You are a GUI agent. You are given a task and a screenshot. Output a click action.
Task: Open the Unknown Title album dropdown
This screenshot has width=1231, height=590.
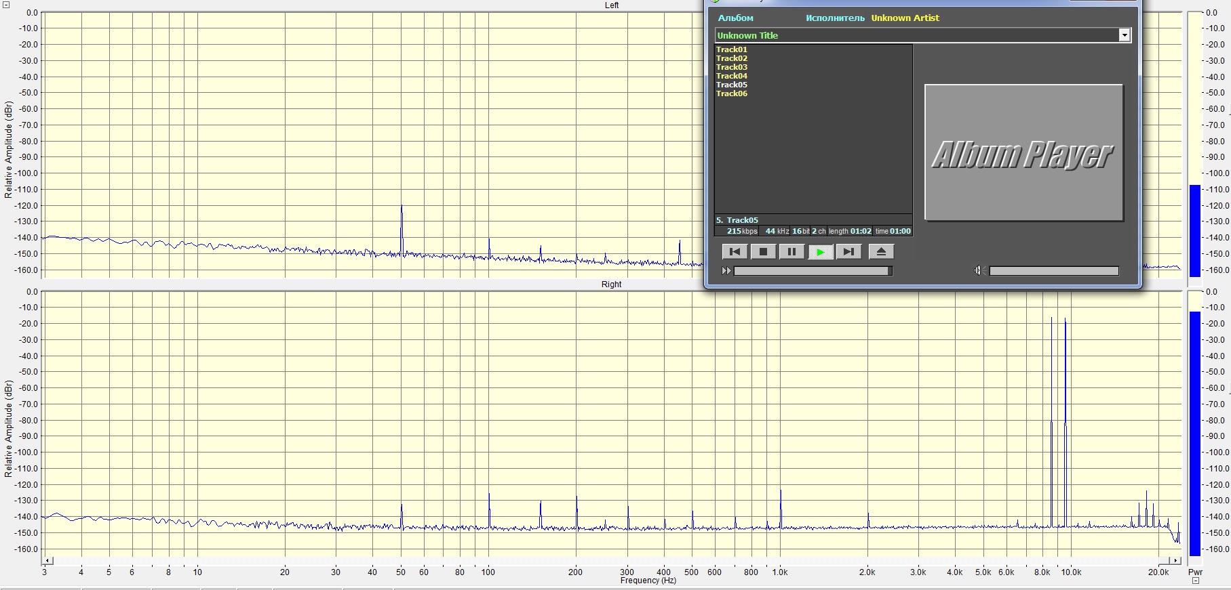point(1124,35)
